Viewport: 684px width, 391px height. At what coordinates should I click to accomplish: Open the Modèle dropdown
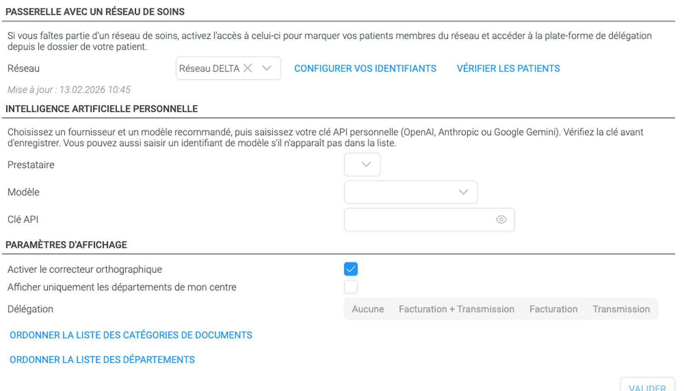411,192
